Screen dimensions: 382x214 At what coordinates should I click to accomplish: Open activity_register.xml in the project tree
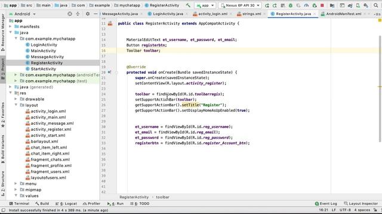tap(51, 130)
